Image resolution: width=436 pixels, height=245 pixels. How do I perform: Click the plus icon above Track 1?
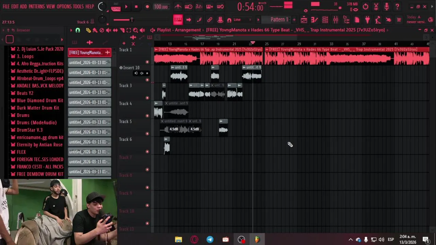pos(124,43)
